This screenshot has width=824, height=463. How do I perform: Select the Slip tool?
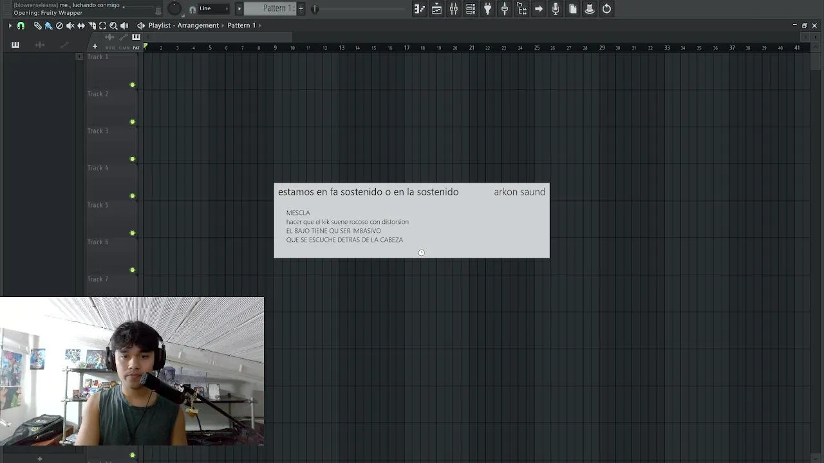point(81,26)
